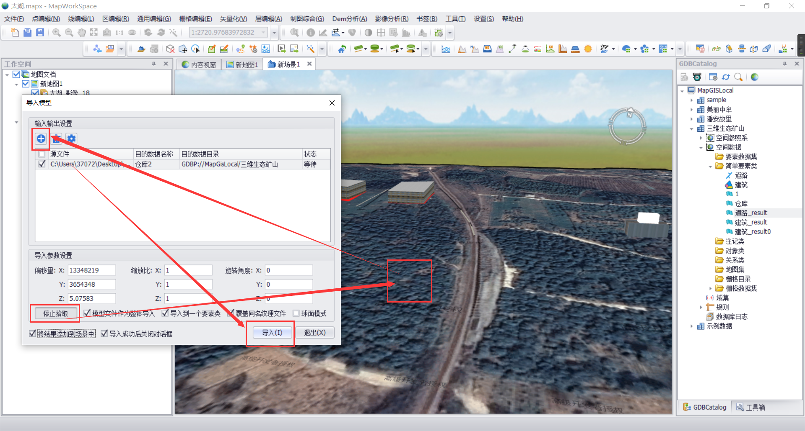805x431 pixels.
Task: Expand the 示例数据 database node
Action: coord(691,326)
